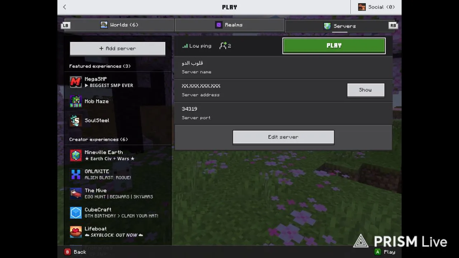The width and height of the screenshot is (459, 258).
Task: Click the low ping signal icon
Action: pos(185,46)
